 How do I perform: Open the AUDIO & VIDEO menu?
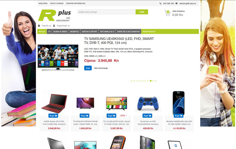60,32
